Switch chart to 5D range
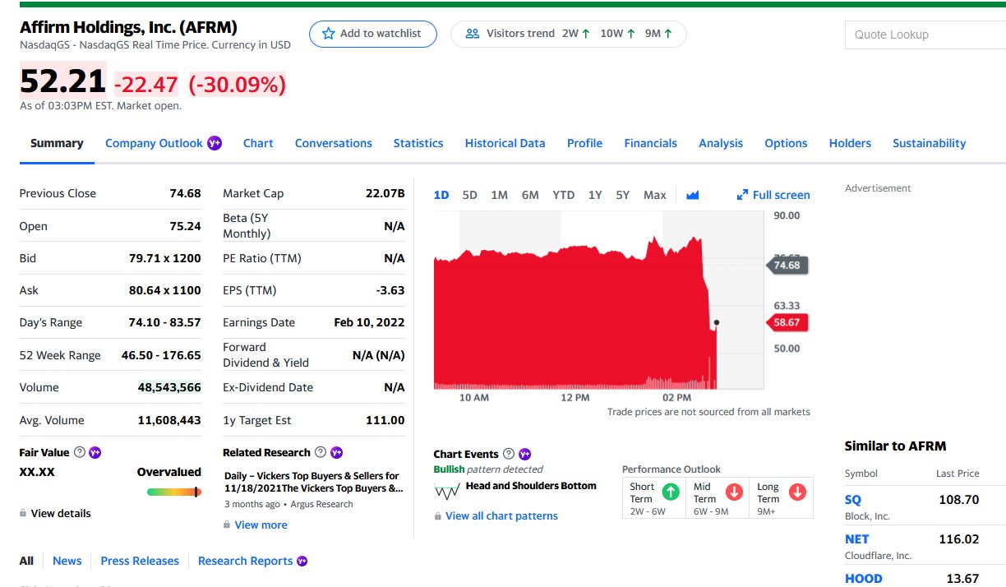Screen dimensions: 1006x587 click(x=469, y=195)
